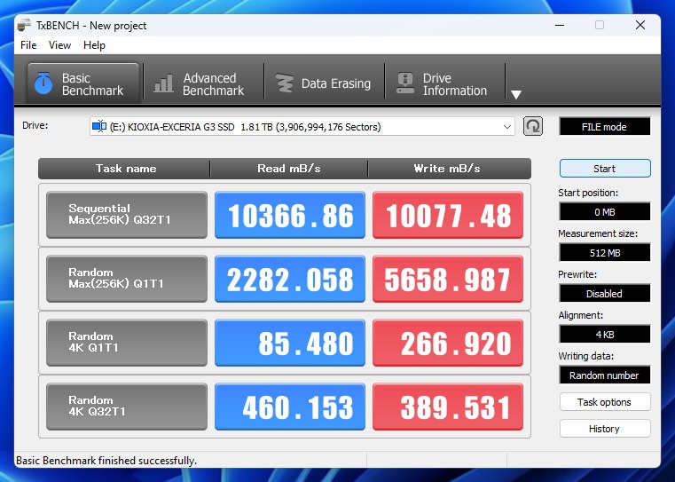Click the Data Erasing shredder icon

pos(284,83)
